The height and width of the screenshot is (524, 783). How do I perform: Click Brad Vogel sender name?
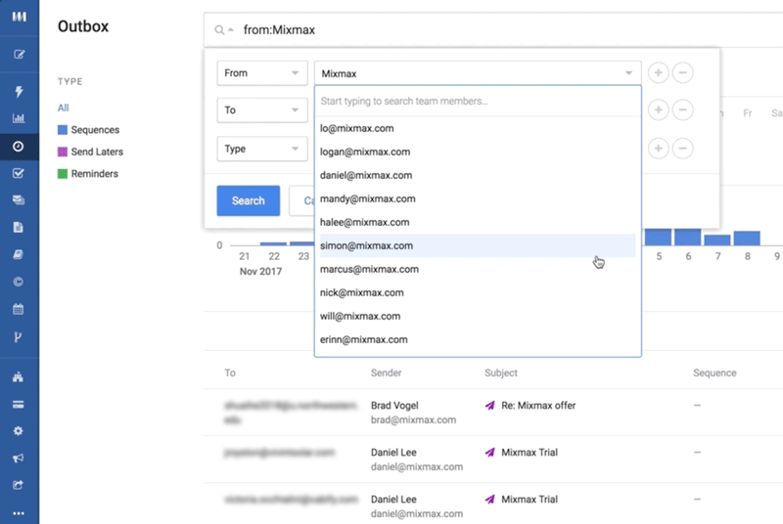click(394, 406)
